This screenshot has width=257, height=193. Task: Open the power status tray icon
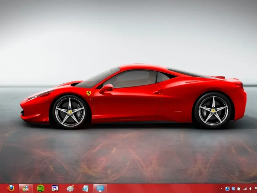pos(239,188)
